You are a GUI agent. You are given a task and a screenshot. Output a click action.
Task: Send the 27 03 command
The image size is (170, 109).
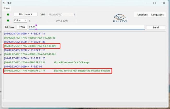point(156,27)
